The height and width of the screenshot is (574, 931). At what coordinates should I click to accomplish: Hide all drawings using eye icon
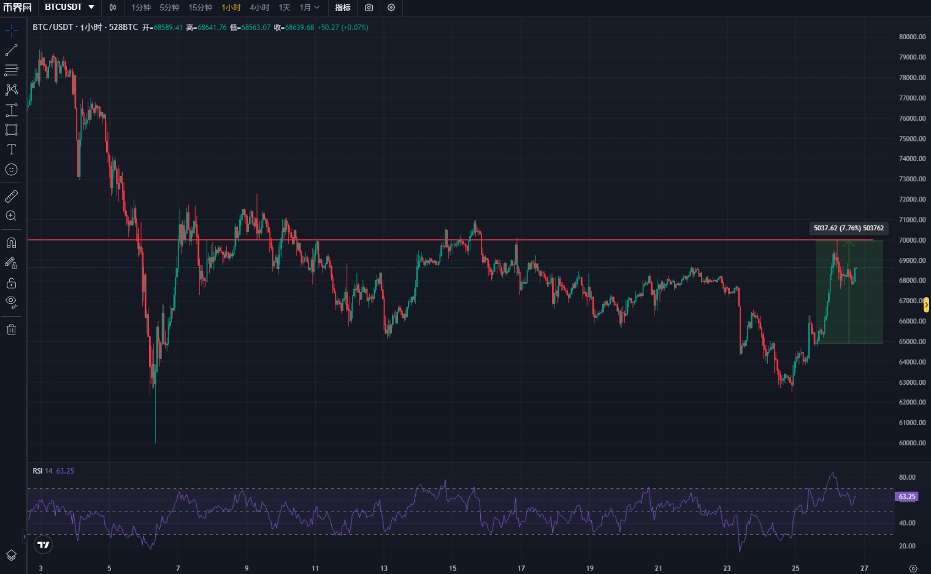pyautogui.click(x=12, y=301)
